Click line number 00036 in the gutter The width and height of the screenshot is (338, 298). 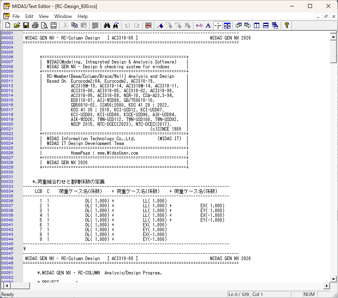[7, 201]
